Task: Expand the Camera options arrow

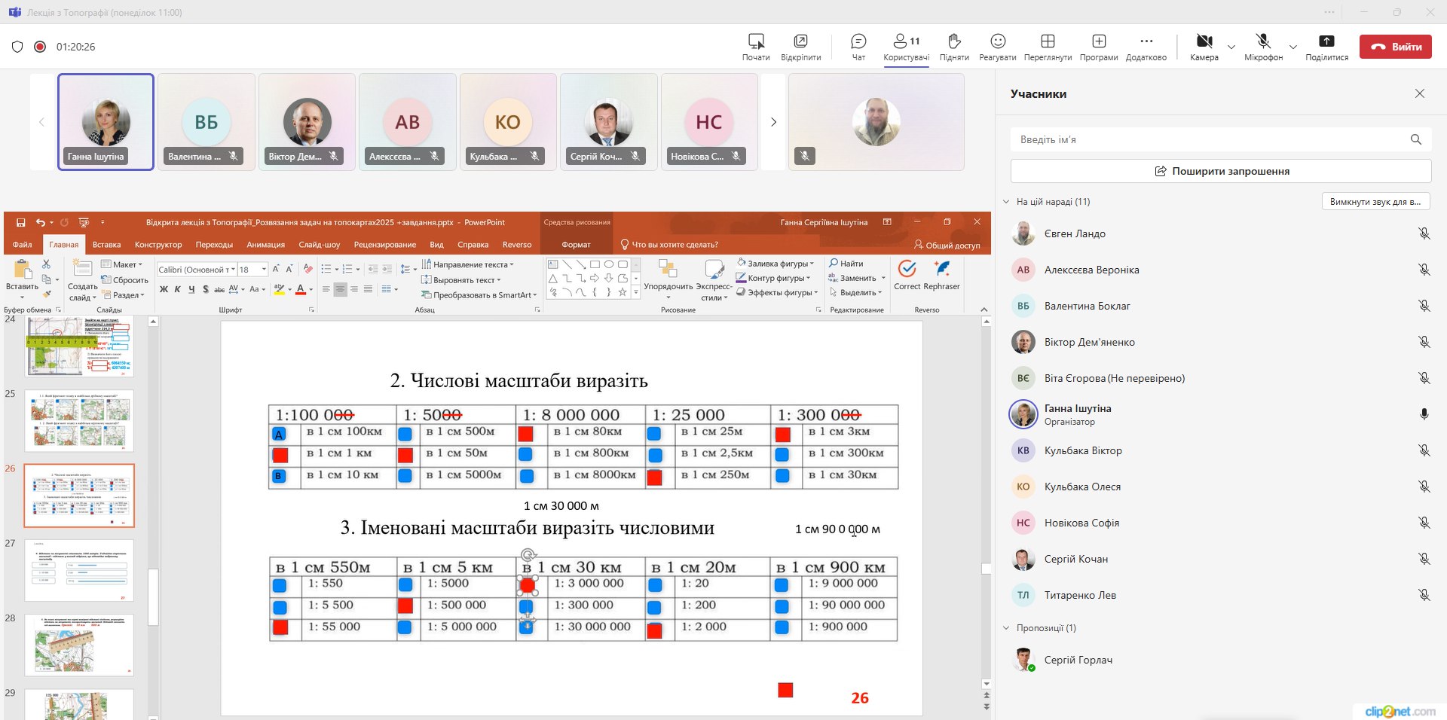Action: pyautogui.click(x=1231, y=47)
